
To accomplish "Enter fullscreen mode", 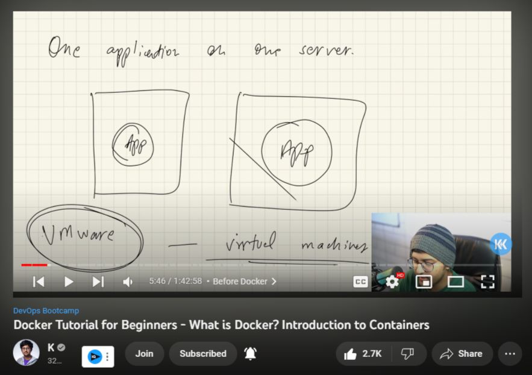I will click(487, 282).
